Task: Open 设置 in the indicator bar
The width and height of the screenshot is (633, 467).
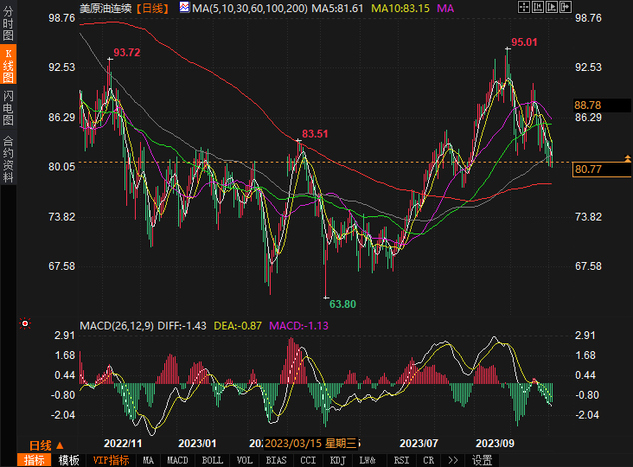Action: point(483,460)
